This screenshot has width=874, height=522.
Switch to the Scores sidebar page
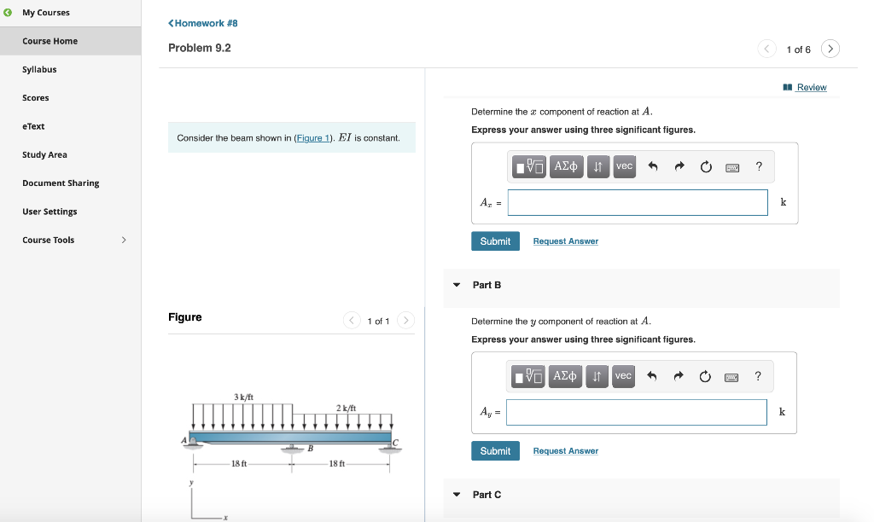(x=34, y=97)
